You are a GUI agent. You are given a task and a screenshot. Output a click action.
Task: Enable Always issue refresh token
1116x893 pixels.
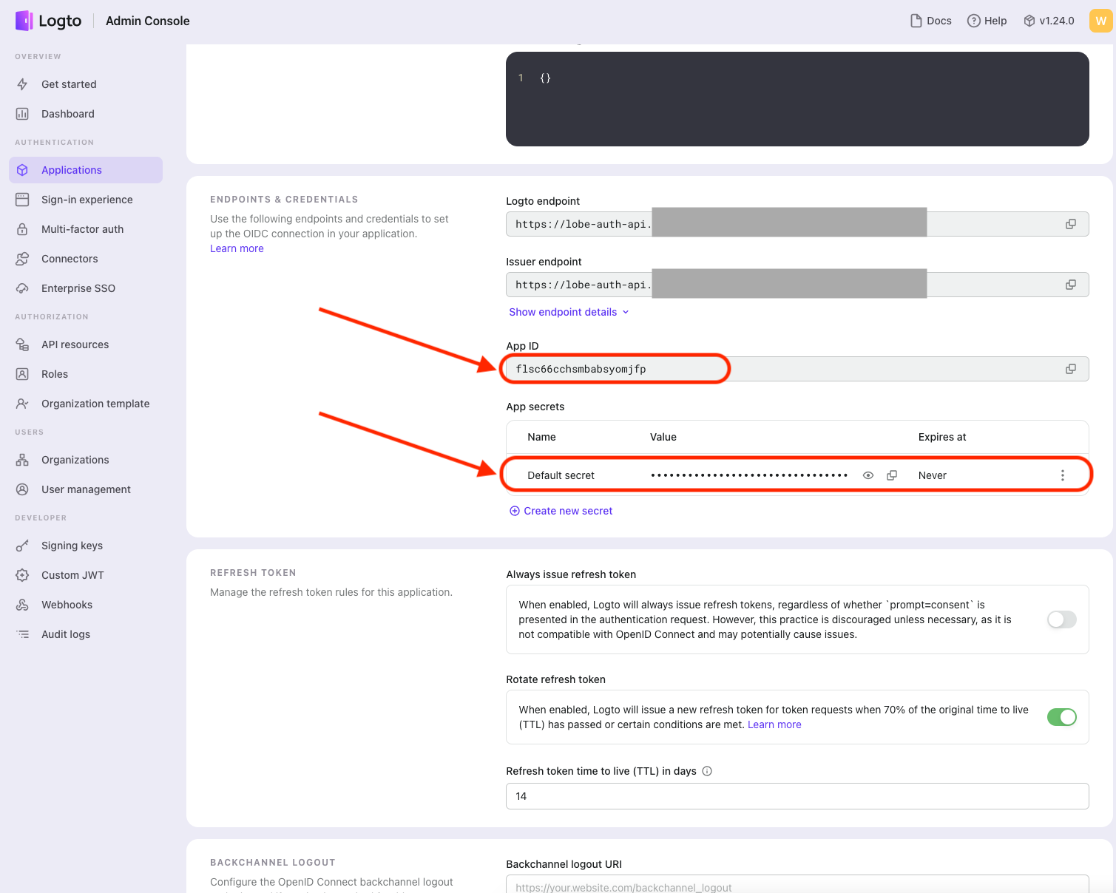pyautogui.click(x=1061, y=619)
